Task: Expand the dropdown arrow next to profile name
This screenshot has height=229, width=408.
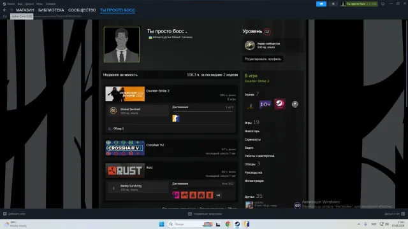Action: coord(186,32)
